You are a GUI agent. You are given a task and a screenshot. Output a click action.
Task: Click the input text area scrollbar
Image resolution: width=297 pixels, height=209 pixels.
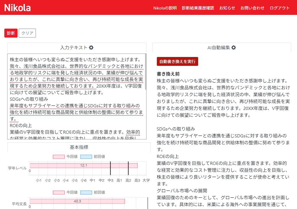click(145, 72)
